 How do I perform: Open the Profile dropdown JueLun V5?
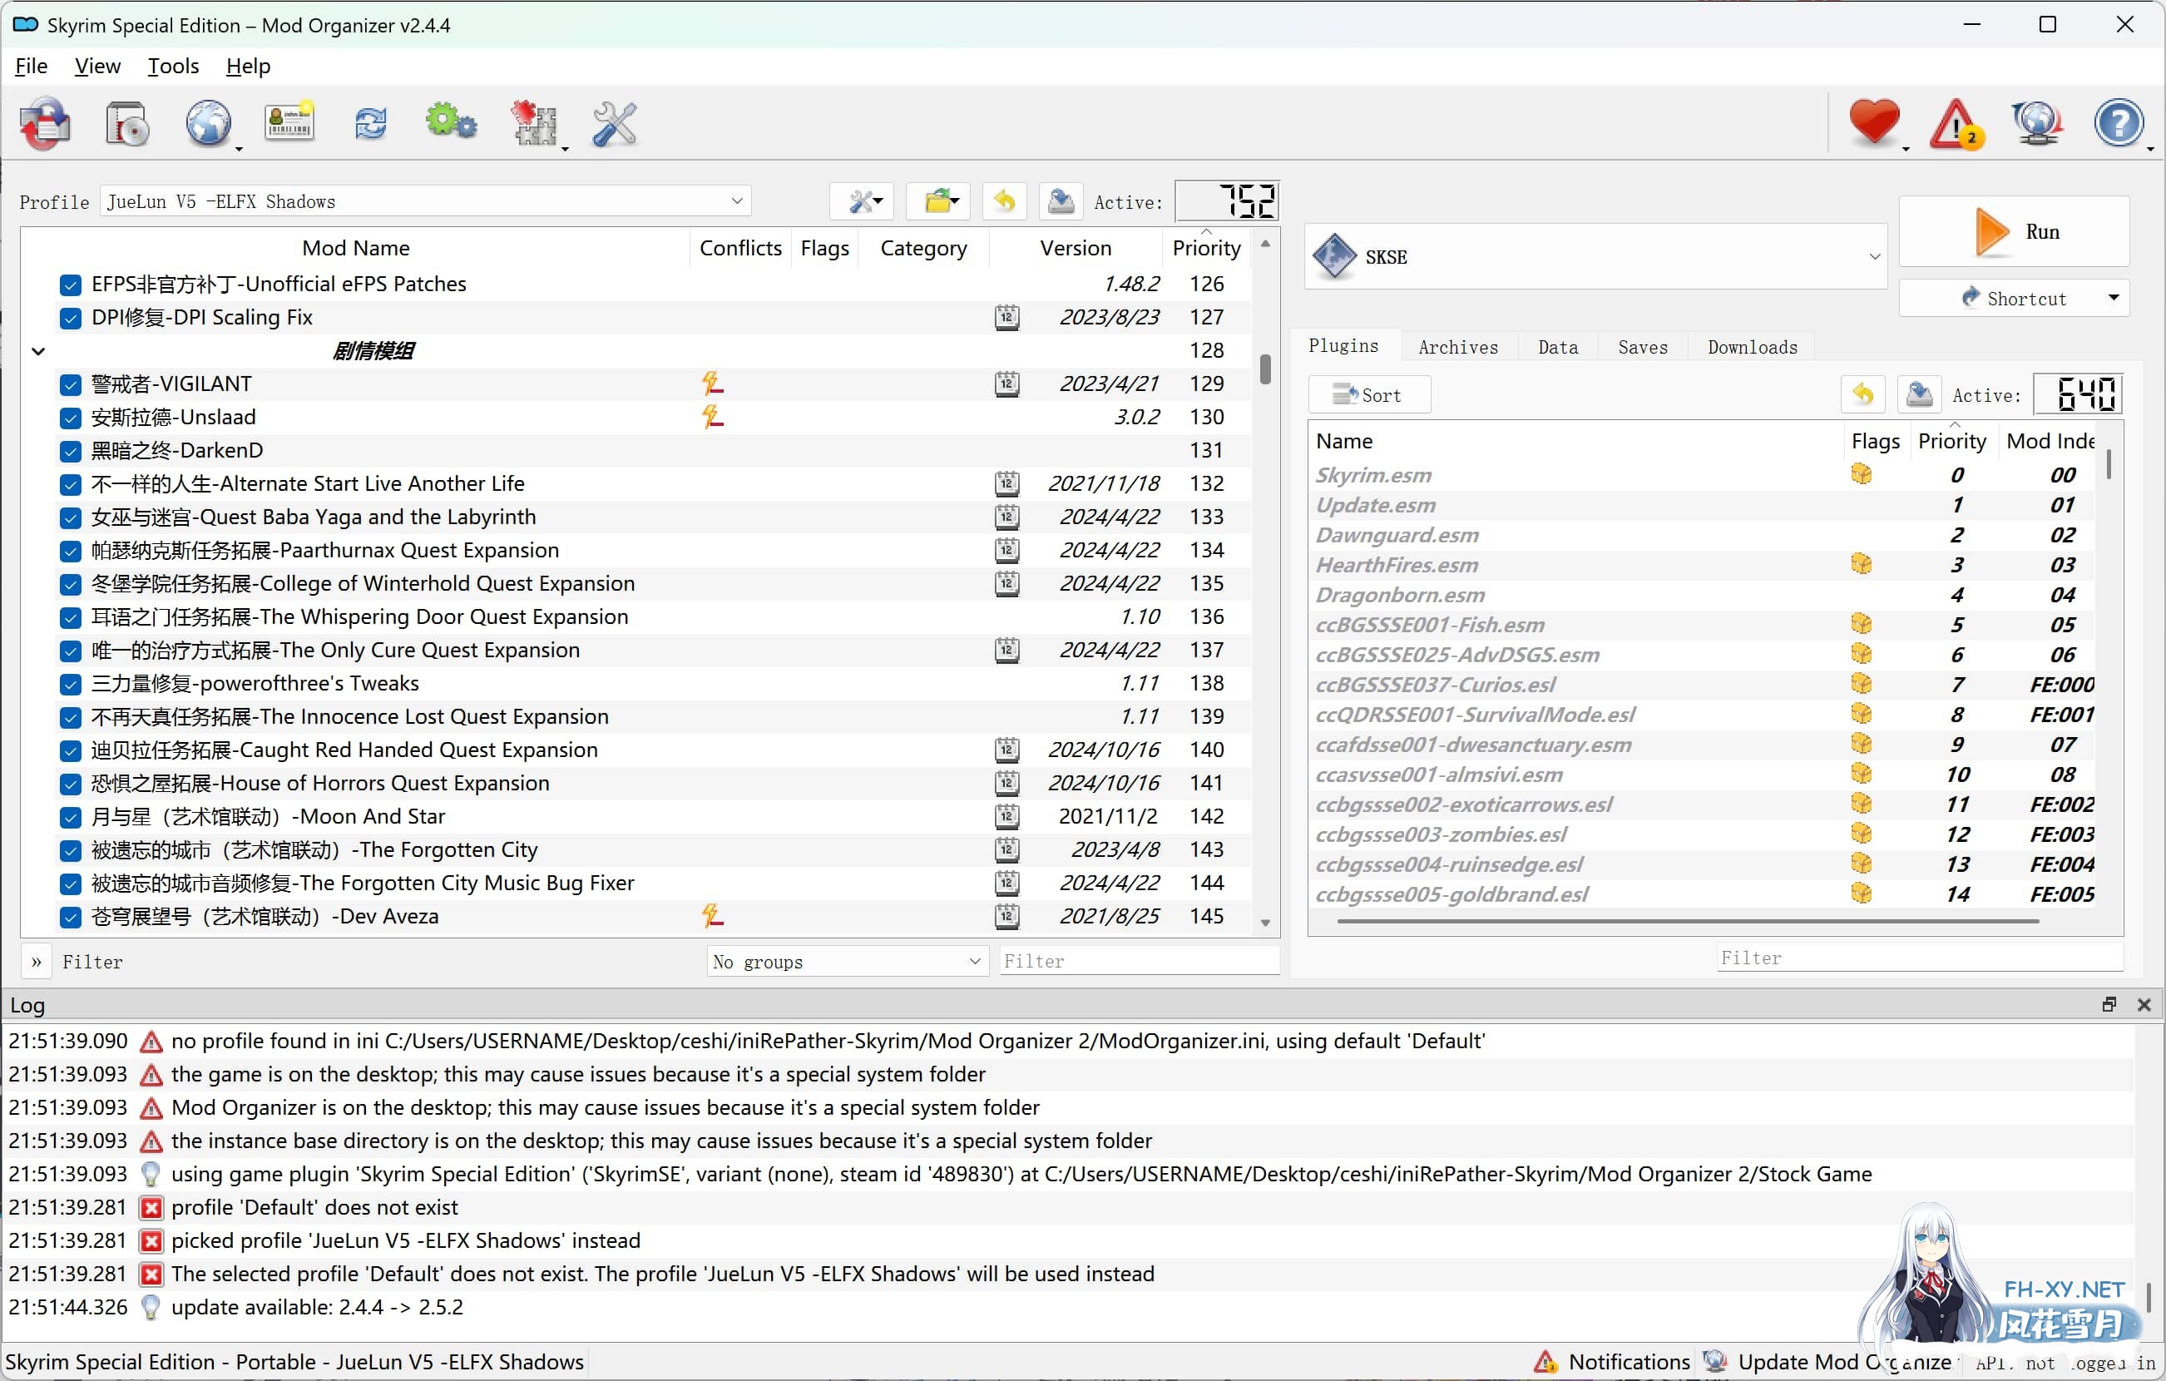426,201
